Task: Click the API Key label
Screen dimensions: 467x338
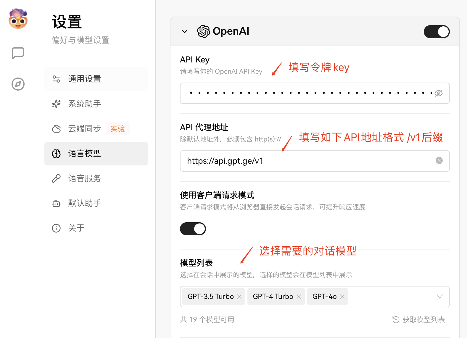Action: coord(195,60)
